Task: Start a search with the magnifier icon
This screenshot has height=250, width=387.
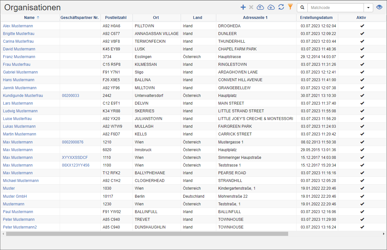Action: (x=302, y=7)
